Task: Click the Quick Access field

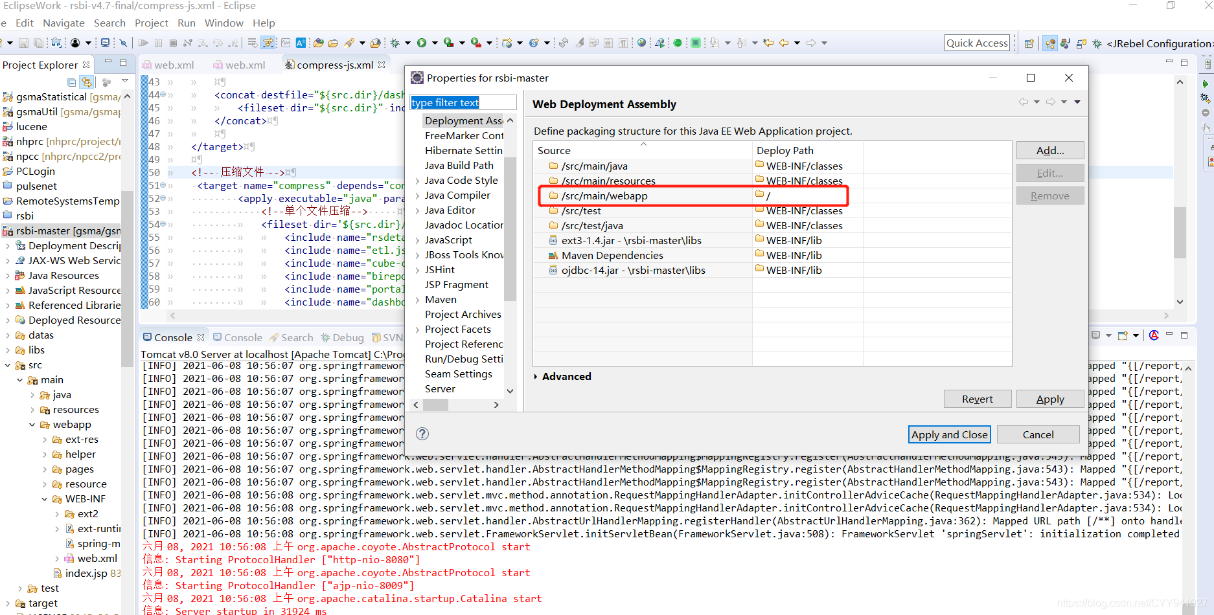Action: (977, 43)
